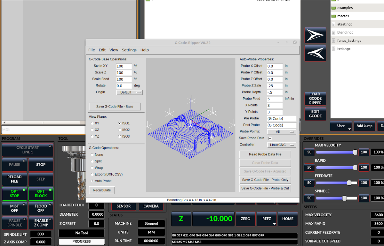384x246 pixels.
Task: Switch view plane to ISO2
Action: click(119, 130)
